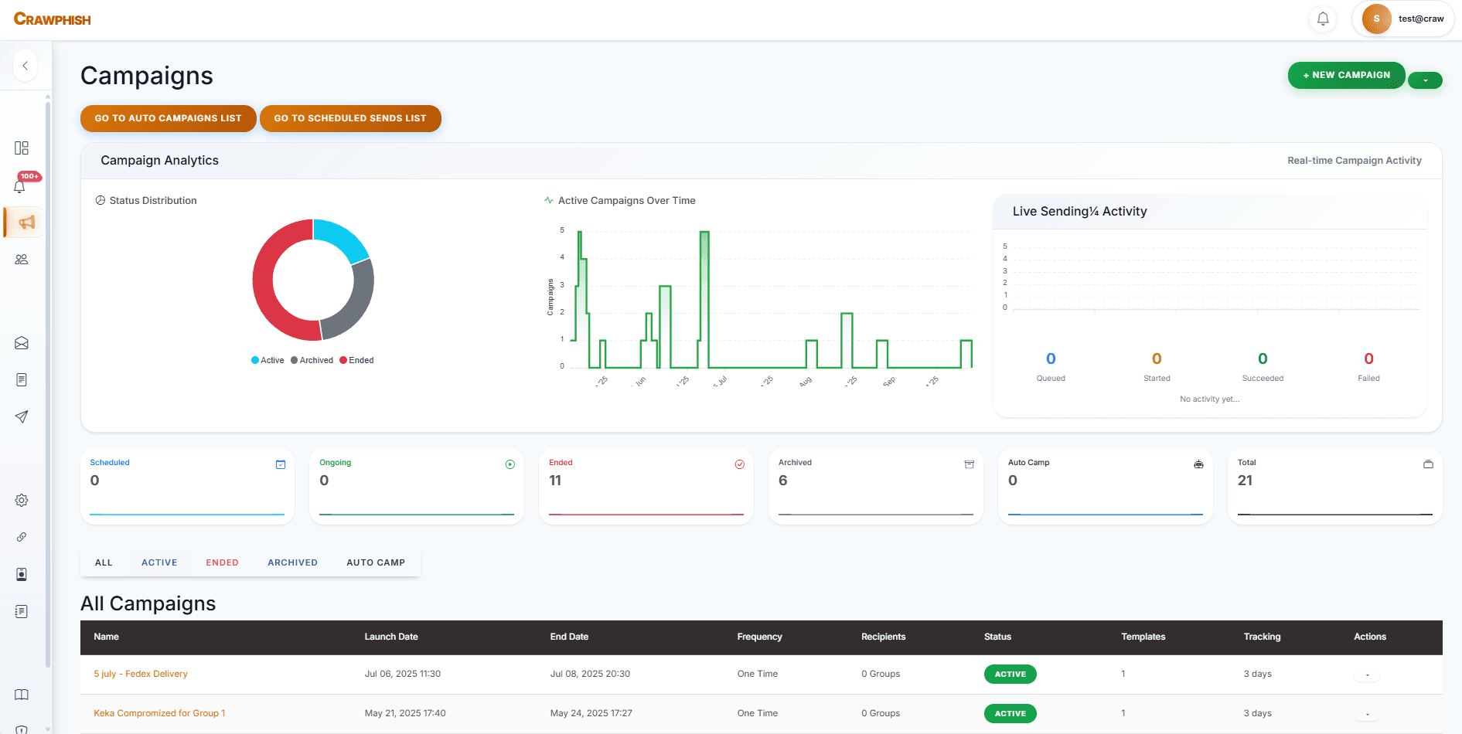
Task: Open the Dashboard grid icon in sidebar
Action: (x=22, y=147)
